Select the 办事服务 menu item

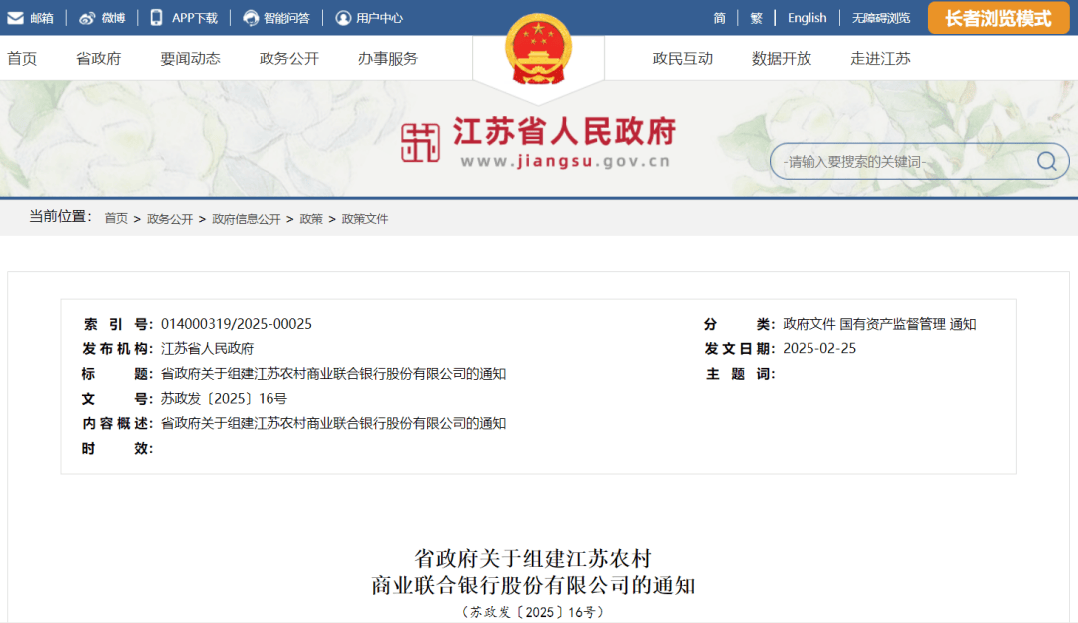click(x=387, y=58)
